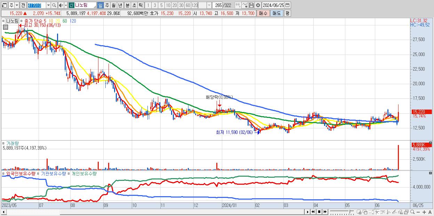Screen dimensions: 434x216
Task: Open the grid table icon below the 나노팀 label
Action: click(6, 26)
